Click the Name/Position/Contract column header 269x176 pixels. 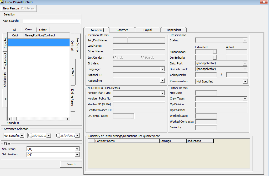[47, 35]
